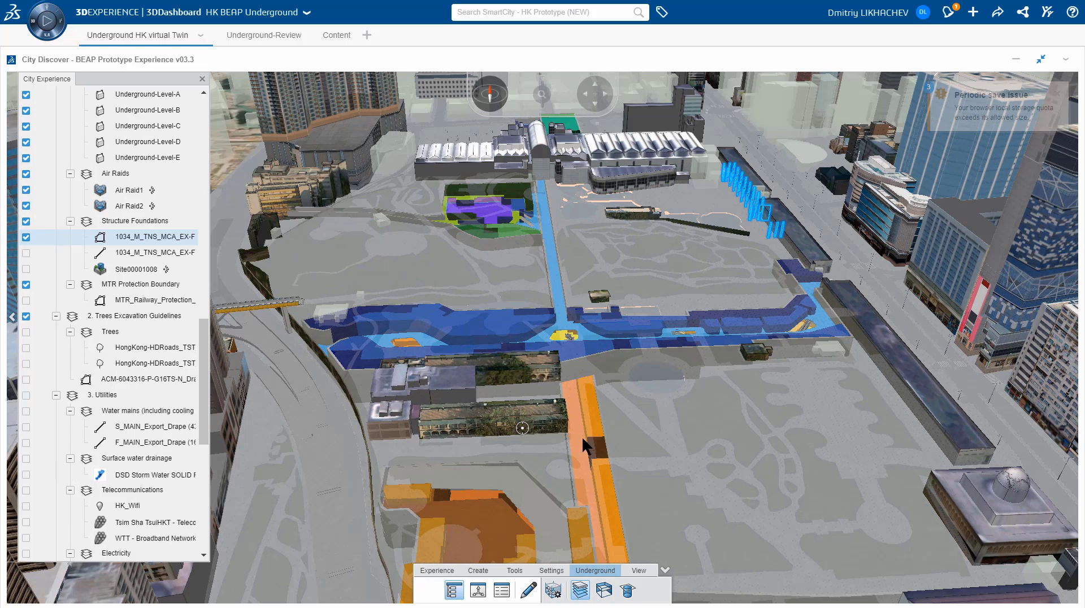Click the SmartCity search input field
The image size is (1085, 608).
point(542,12)
